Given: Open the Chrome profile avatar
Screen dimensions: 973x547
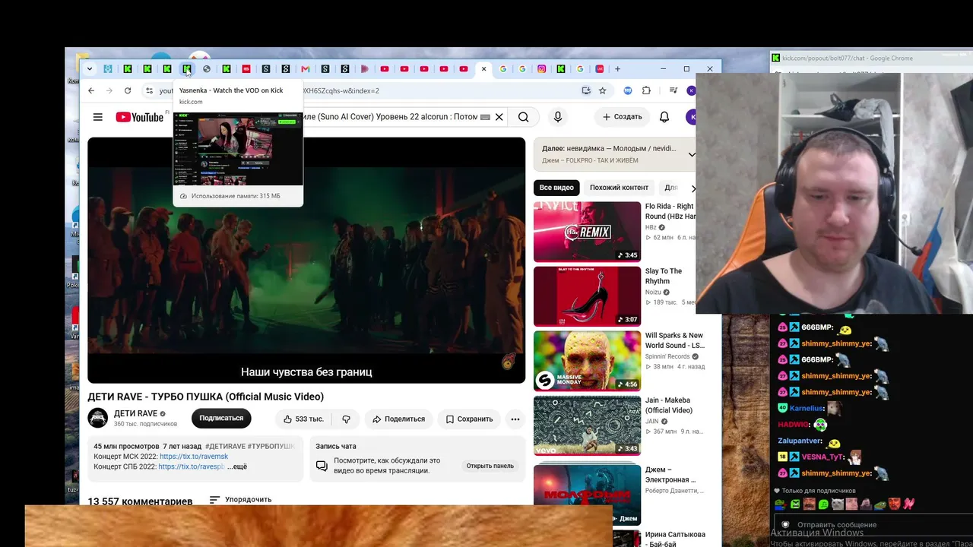Looking at the screenshot, I should pos(691,90).
